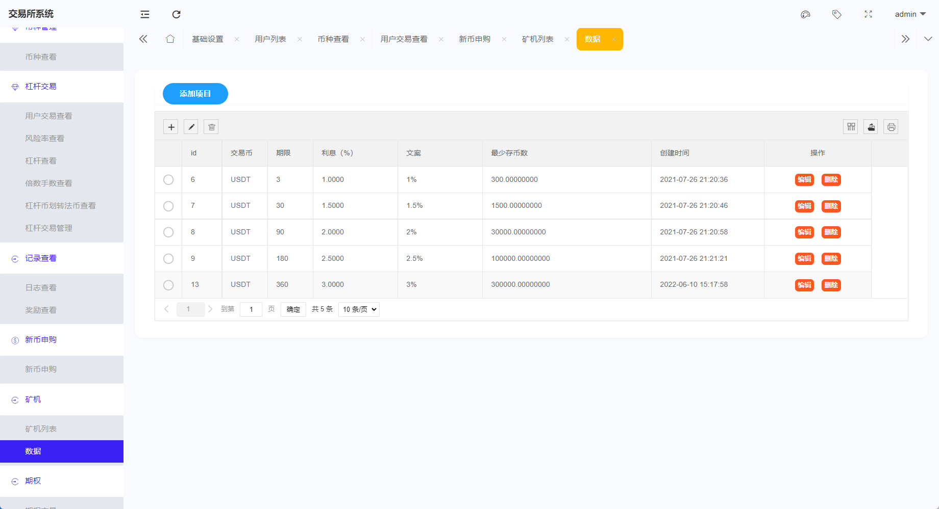
Task: Select the radio button for id 6
Action: pyautogui.click(x=168, y=180)
